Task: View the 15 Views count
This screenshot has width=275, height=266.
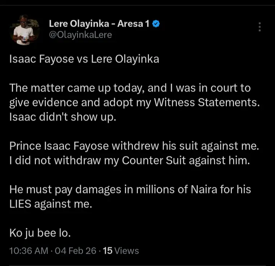Action: 121,251
